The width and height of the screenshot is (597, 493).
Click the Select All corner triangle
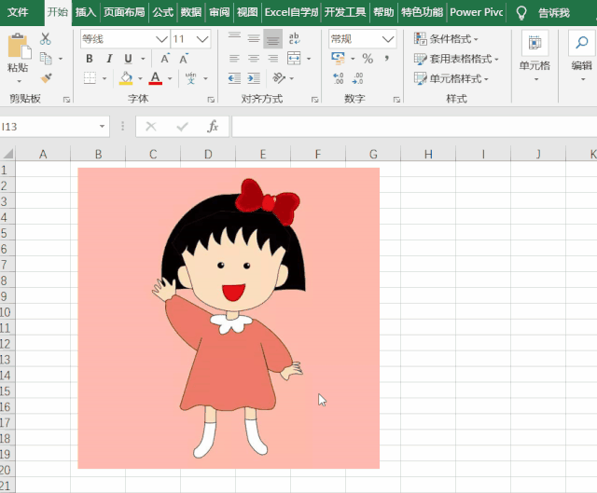7,154
